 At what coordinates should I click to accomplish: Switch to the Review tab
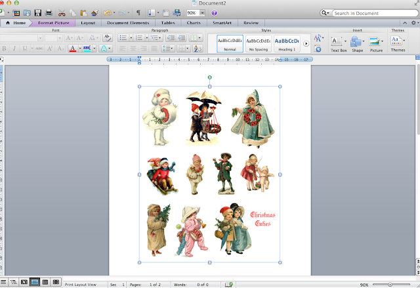251,23
